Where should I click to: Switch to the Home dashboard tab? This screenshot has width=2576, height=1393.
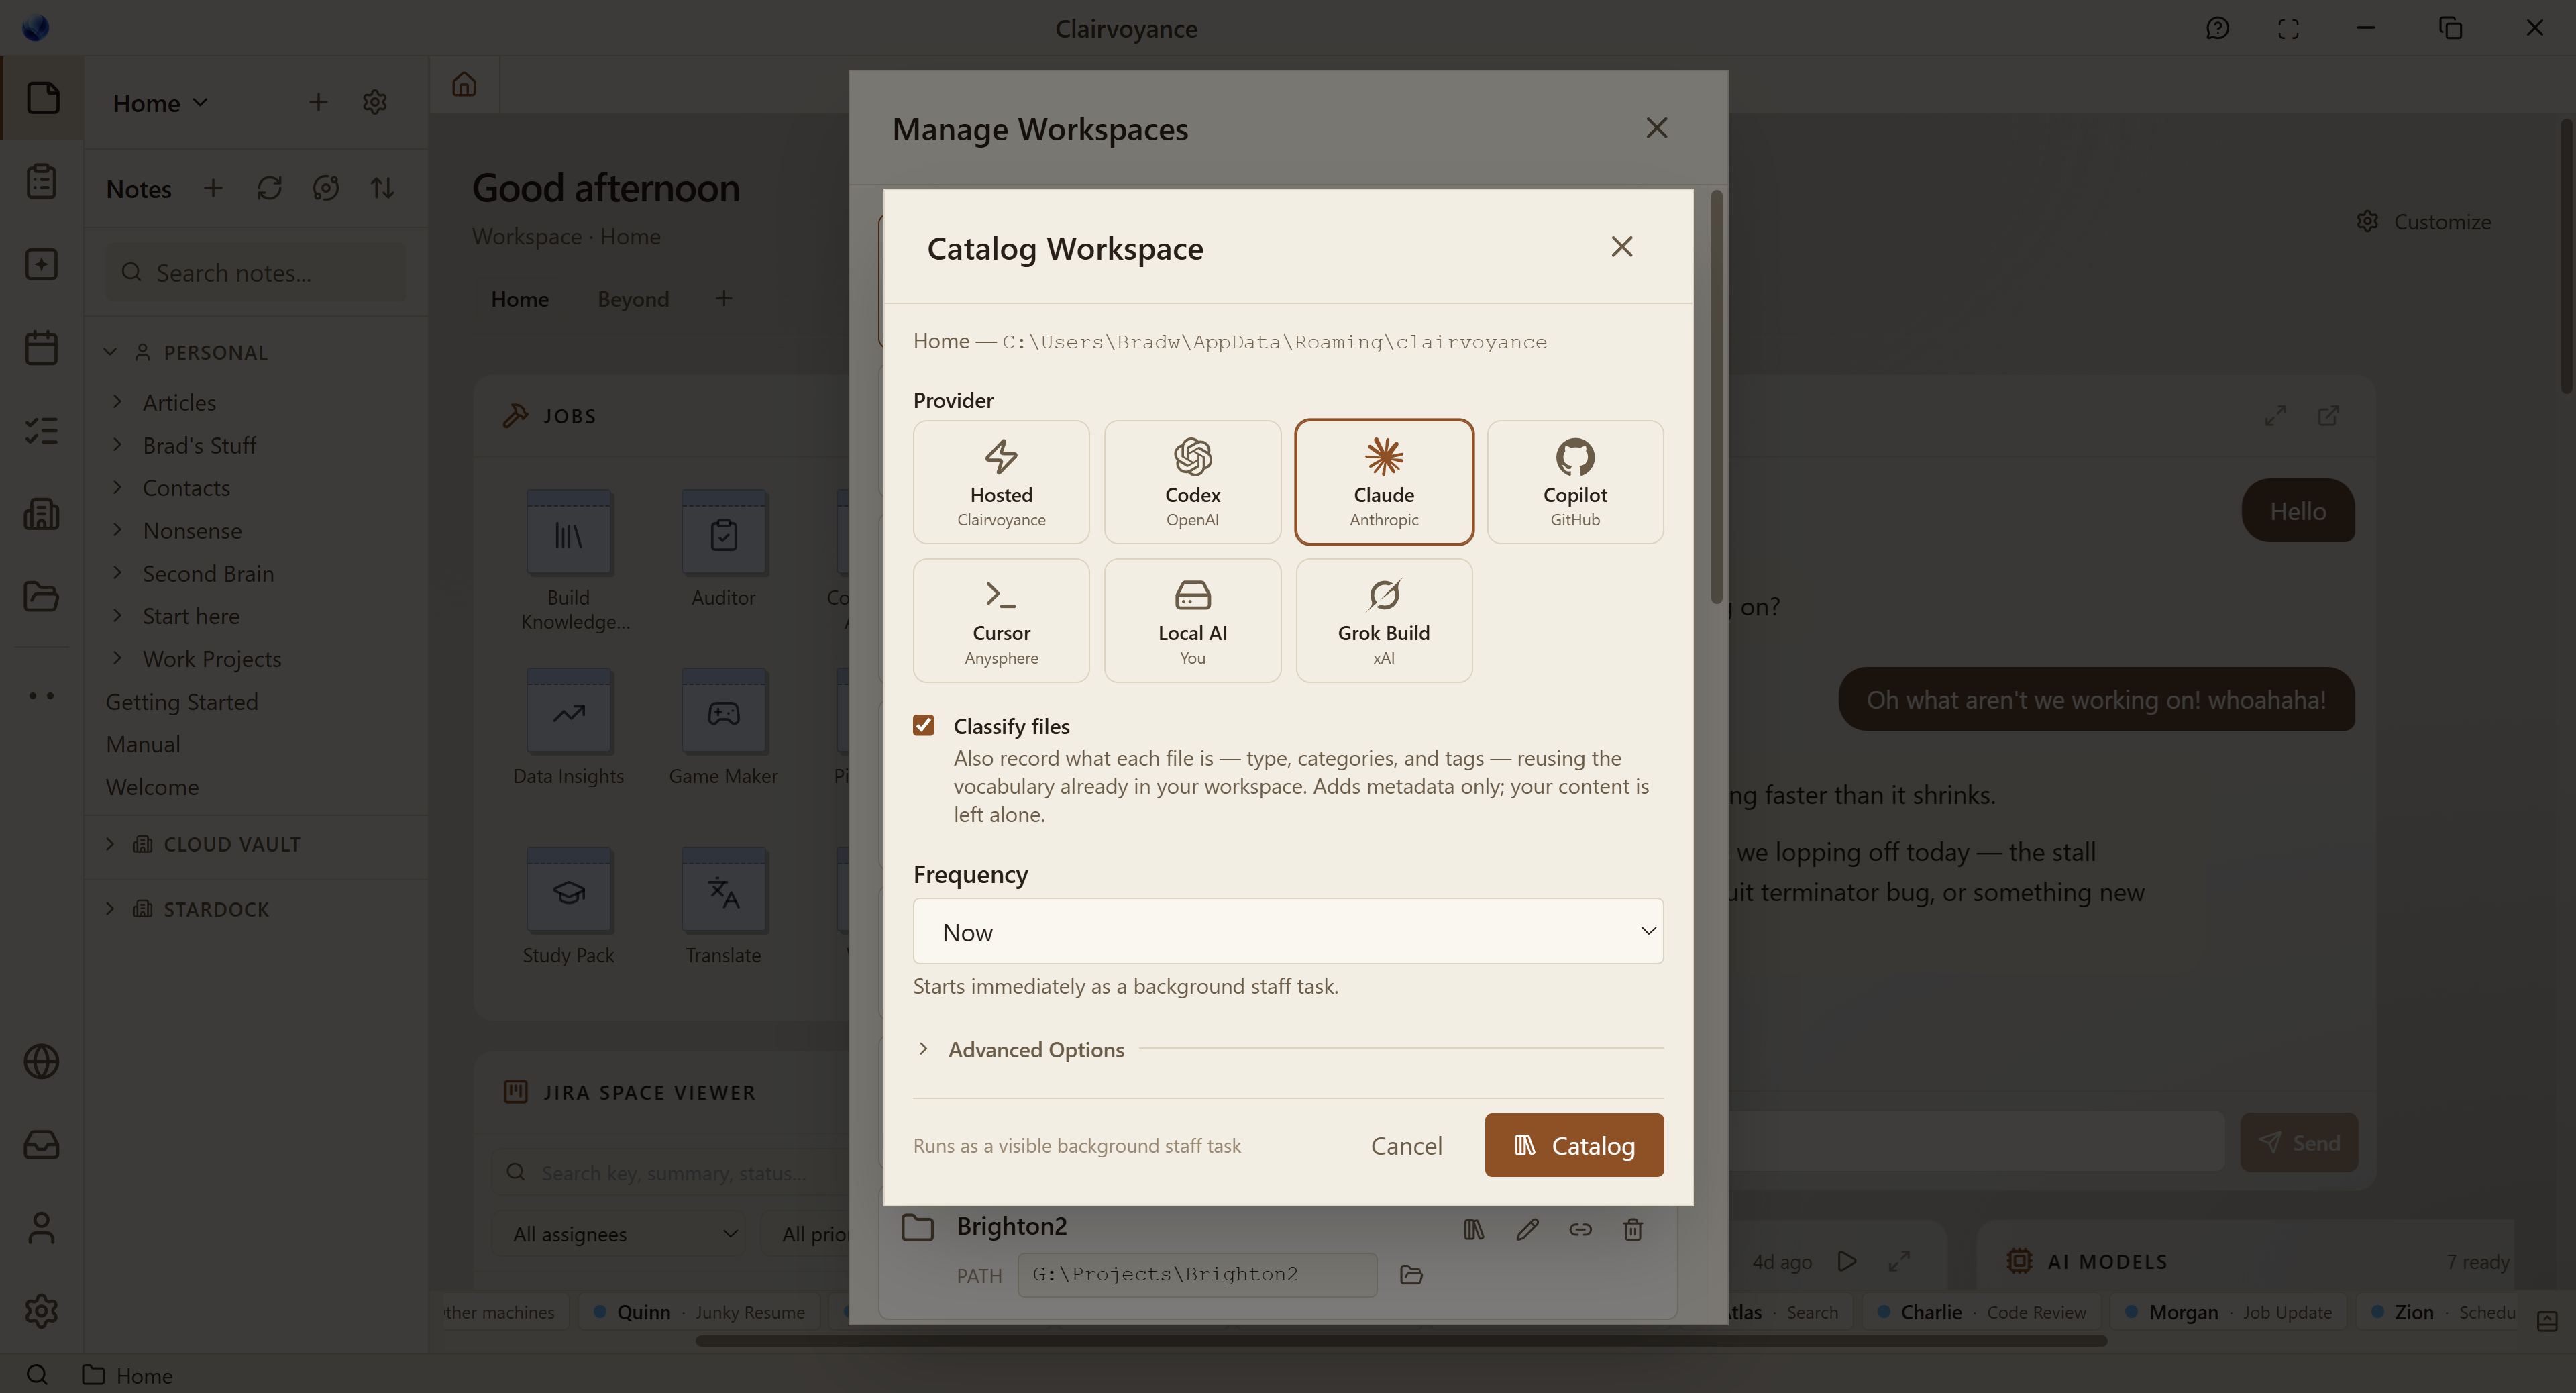coord(520,299)
